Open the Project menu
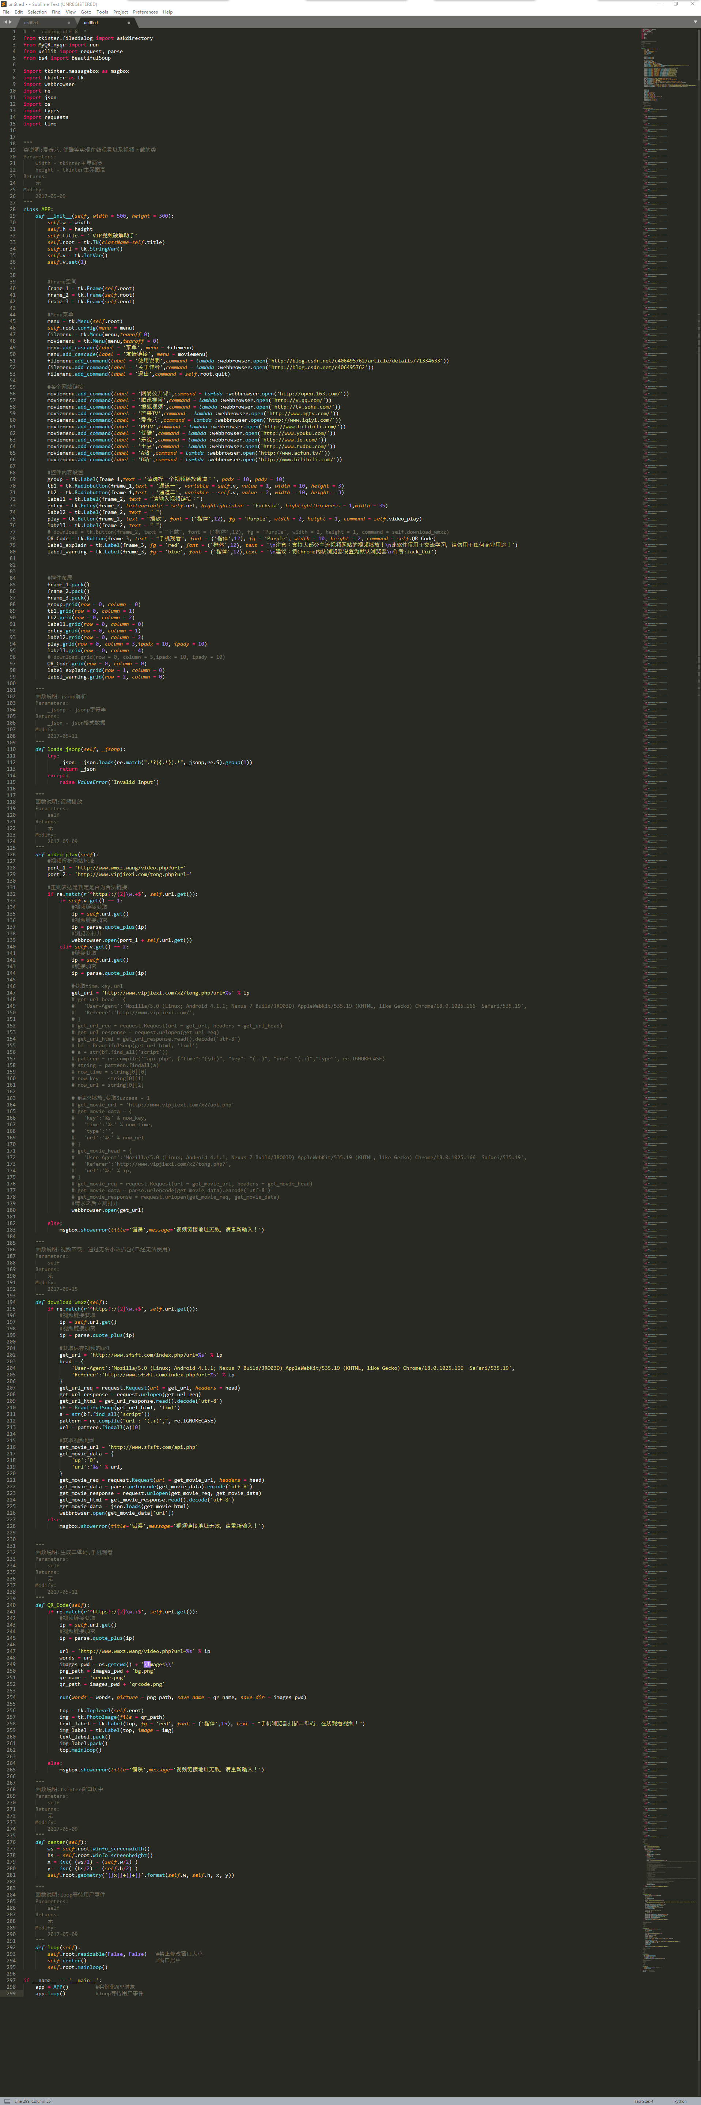Screen dimensions: 701x2105 [121, 12]
